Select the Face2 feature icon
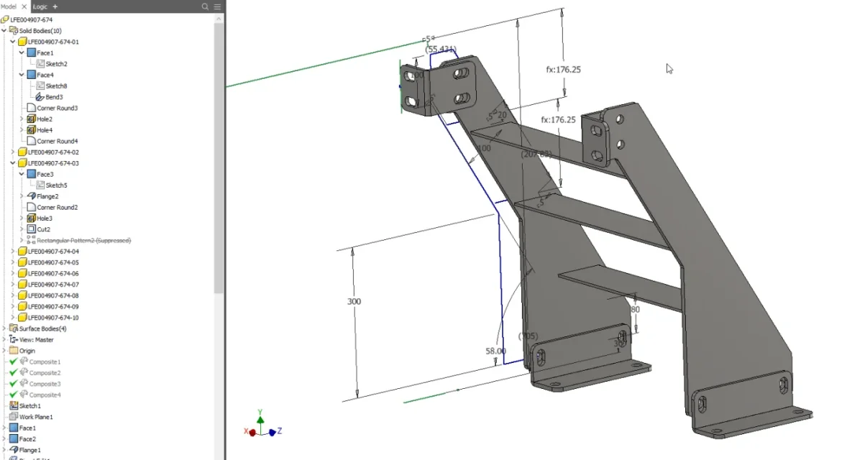The width and height of the screenshot is (842, 460). 14,439
